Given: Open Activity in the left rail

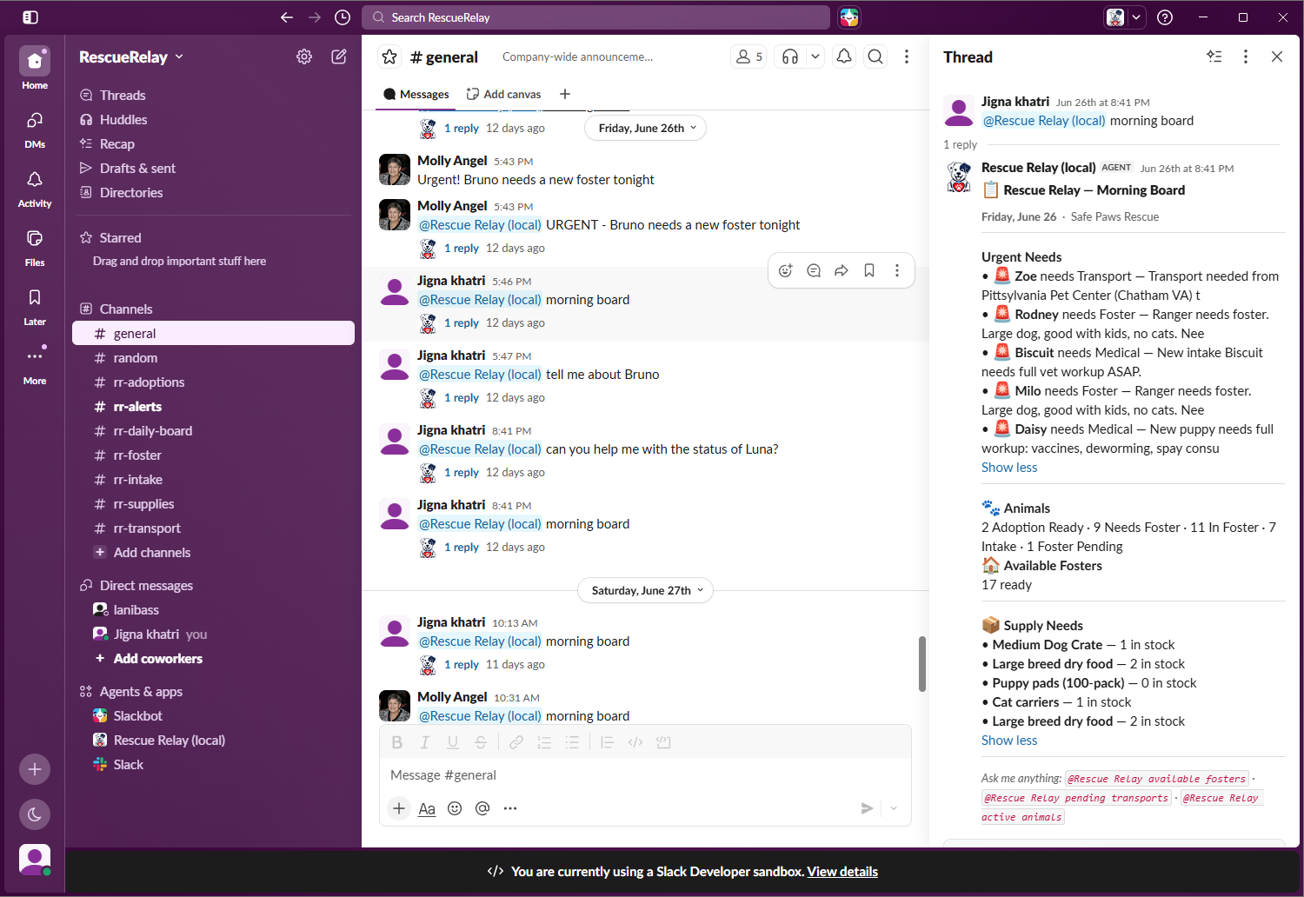Looking at the screenshot, I should pyautogui.click(x=35, y=189).
